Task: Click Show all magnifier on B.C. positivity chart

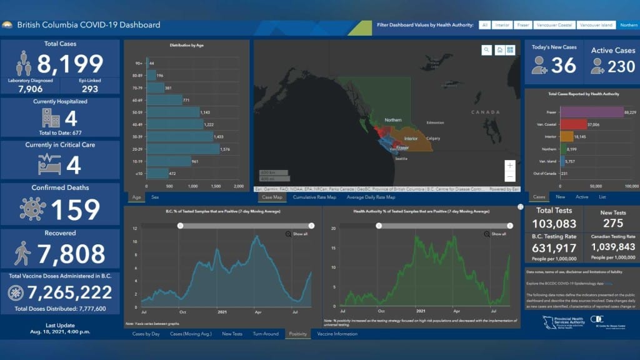Action: 288,234
